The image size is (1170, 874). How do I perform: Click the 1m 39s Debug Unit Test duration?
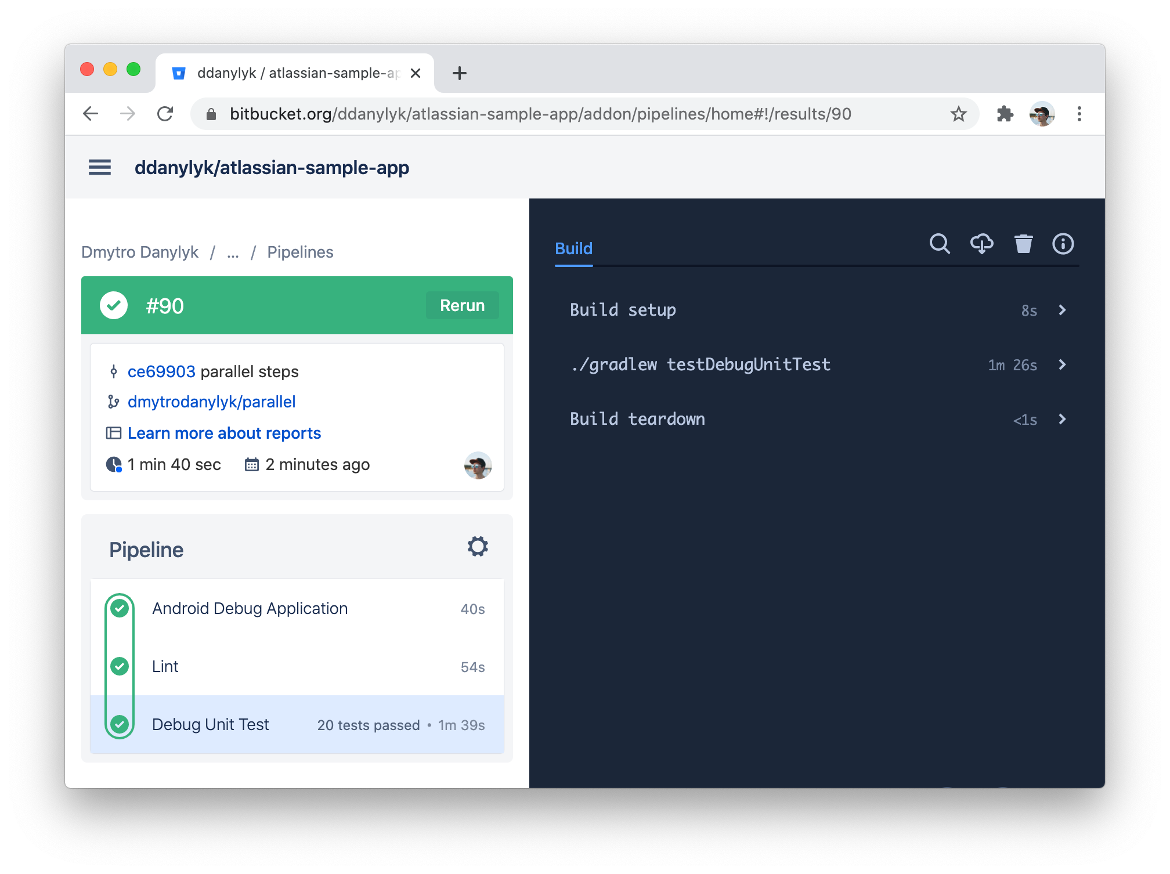(461, 725)
